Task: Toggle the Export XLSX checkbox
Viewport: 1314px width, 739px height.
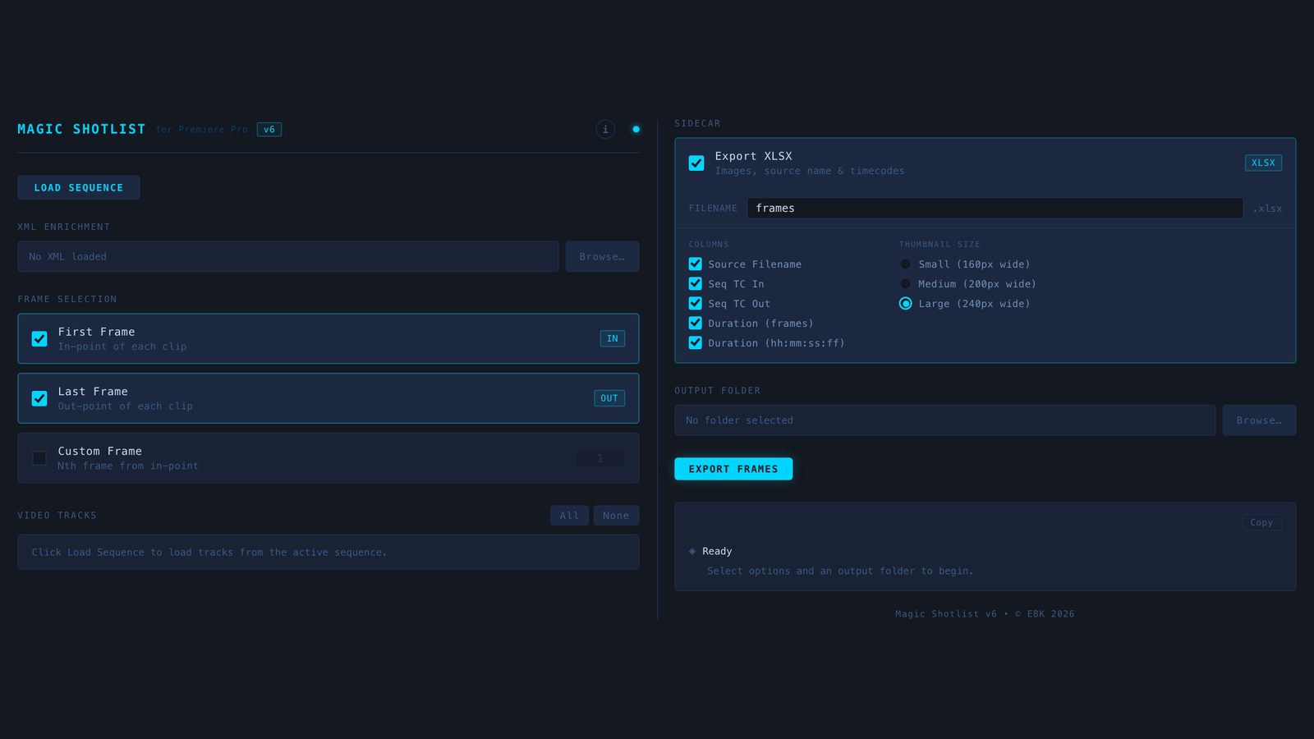Action: (696, 163)
